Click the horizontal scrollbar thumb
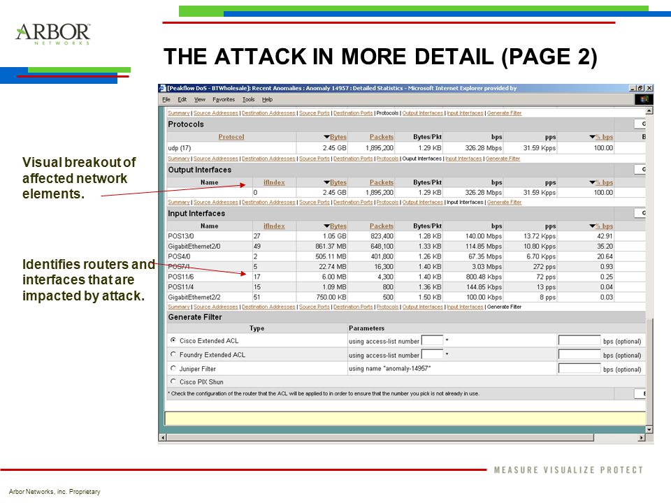Screen dimensions: 671x503 click(x=380, y=437)
